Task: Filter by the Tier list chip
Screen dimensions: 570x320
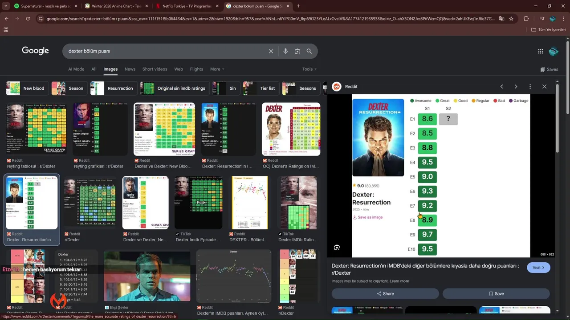Action: click(x=261, y=88)
